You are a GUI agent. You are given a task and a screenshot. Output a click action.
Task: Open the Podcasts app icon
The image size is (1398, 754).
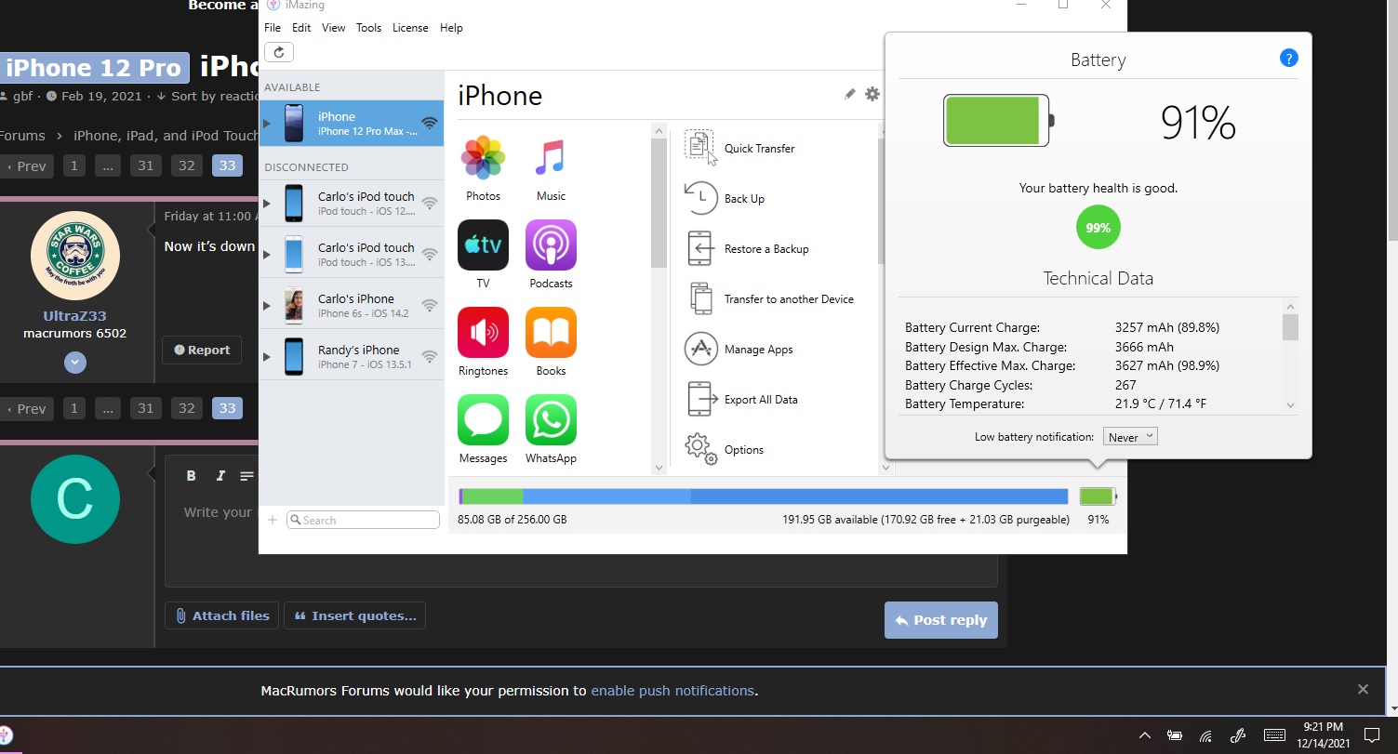551,245
